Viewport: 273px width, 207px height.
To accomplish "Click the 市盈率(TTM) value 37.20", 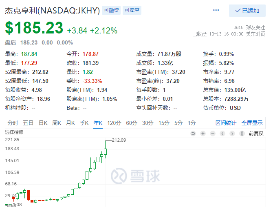I will pos(178,72).
